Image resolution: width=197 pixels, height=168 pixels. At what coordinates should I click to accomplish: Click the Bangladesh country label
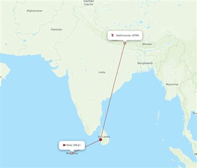click(145, 63)
